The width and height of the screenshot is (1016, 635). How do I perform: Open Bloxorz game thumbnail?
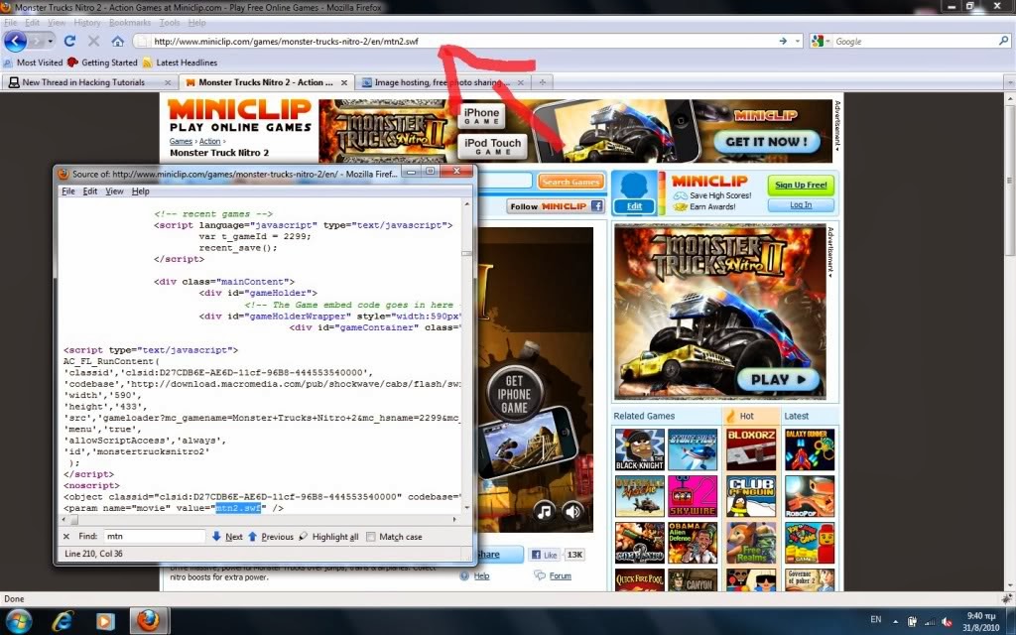(x=751, y=449)
